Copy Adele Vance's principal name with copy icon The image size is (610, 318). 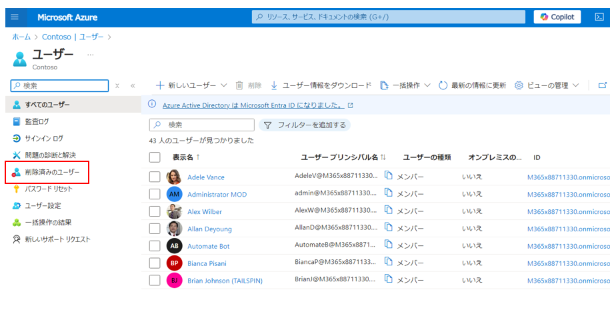tap(388, 175)
